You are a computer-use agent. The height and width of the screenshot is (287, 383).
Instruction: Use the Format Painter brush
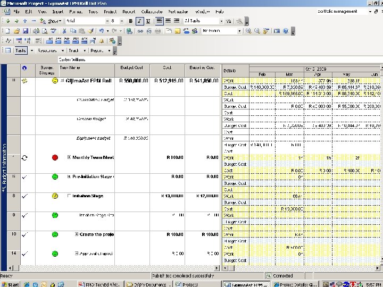tap(90, 31)
